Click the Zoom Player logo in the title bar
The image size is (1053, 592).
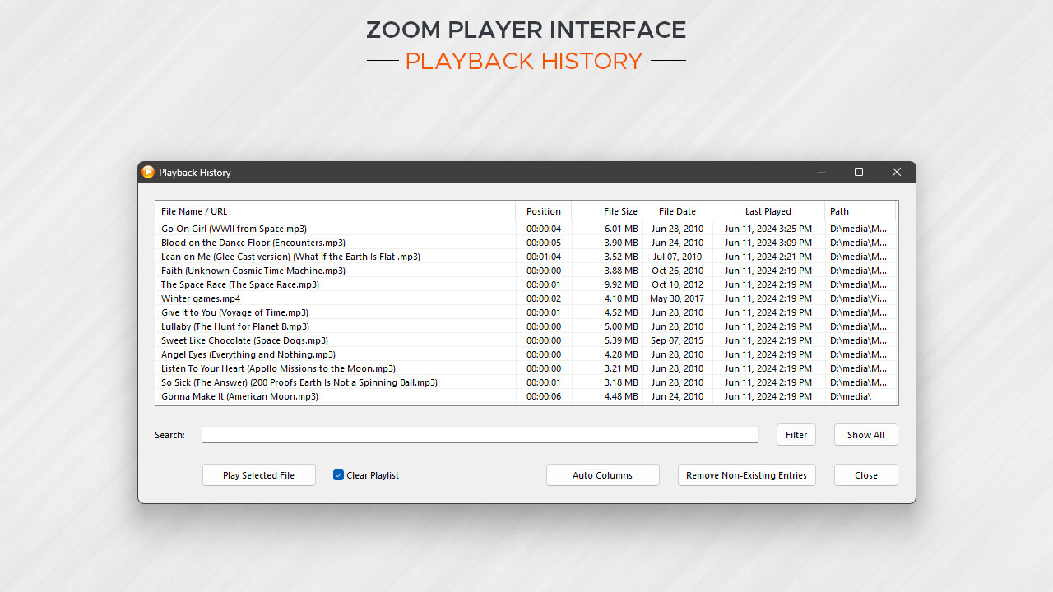[x=148, y=172]
